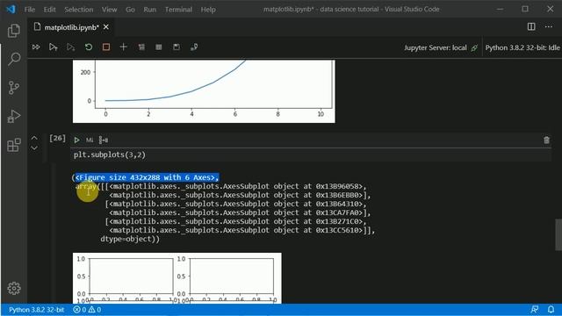Delete cell 26 with trash icon
Image resolution: width=562 pixels, height=316 pixels.
[546, 140]
